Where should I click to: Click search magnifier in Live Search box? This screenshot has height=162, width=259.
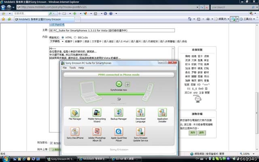pos(253,7)
